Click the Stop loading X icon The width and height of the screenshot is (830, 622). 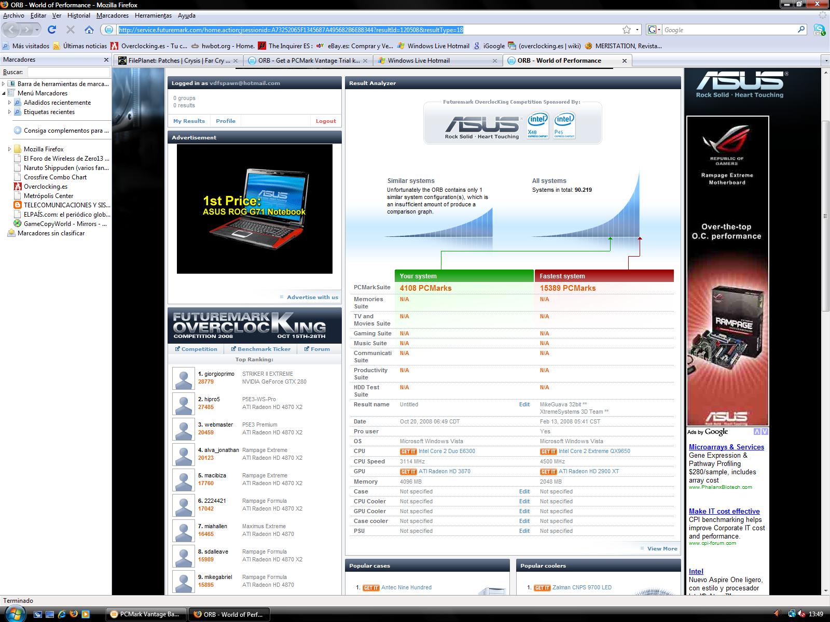click(x=71, y=30)
